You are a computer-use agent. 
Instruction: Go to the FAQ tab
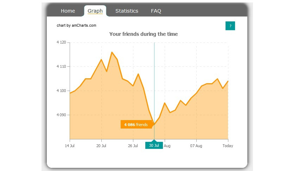pyautogui.click(x=156, y=11)
